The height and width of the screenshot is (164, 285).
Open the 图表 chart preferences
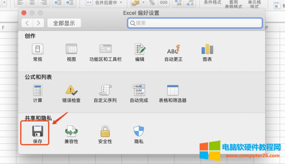[x=207, y=53]
